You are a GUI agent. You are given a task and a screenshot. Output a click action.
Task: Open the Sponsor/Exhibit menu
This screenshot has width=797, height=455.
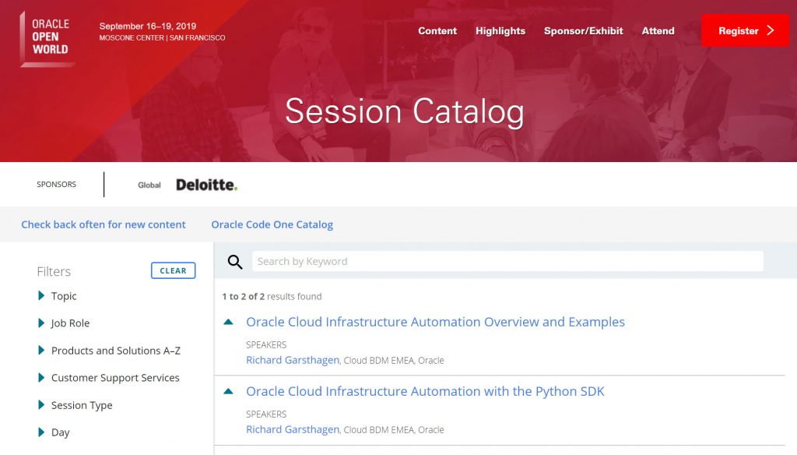[583, 31]
